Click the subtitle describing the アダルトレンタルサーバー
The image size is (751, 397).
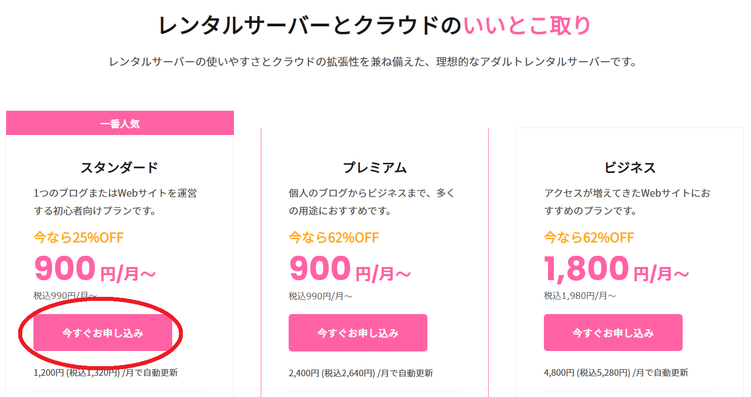tap(373, 62)
